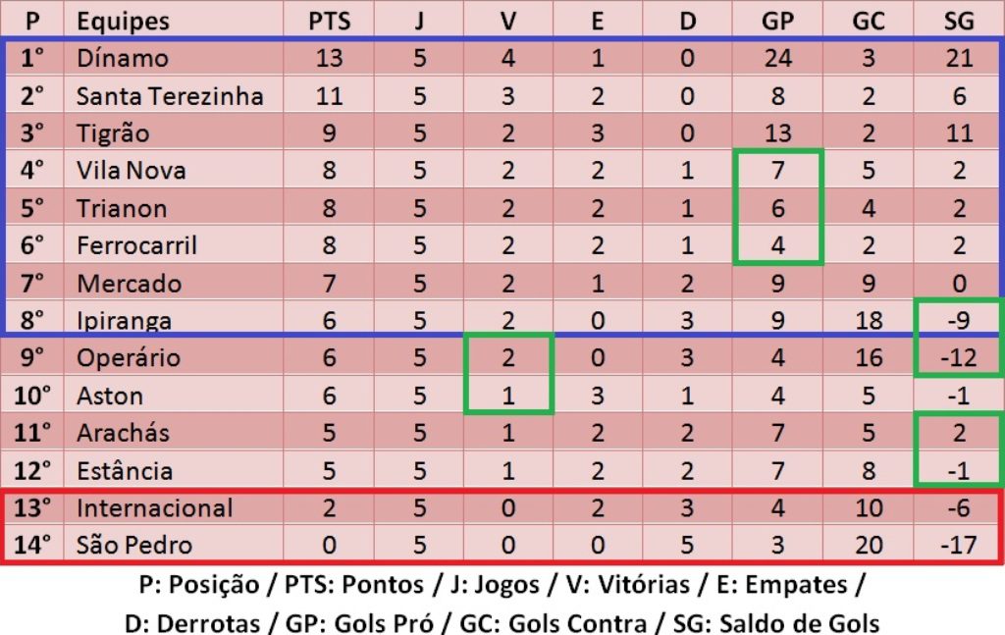The height and width of the screenshot is (635, 1005).
Task: Click the Trianon team name
Action: pyautogui.click(x=122, y=208)
